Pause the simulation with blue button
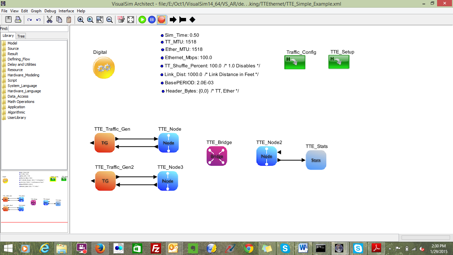Image resolution: width=453 pixels, height=255 pixels. tap(152, 20)
